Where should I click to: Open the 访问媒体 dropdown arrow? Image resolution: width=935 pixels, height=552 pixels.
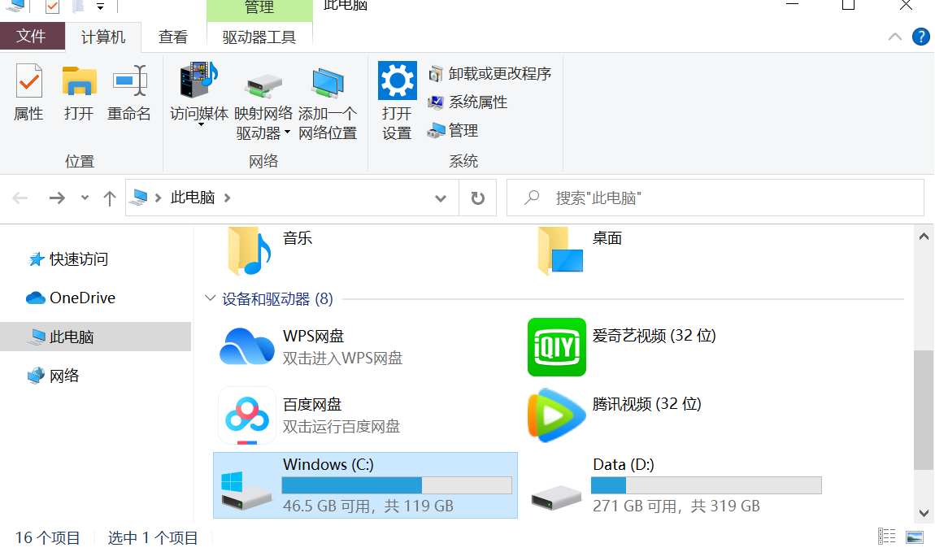click(x=201, y=124)
